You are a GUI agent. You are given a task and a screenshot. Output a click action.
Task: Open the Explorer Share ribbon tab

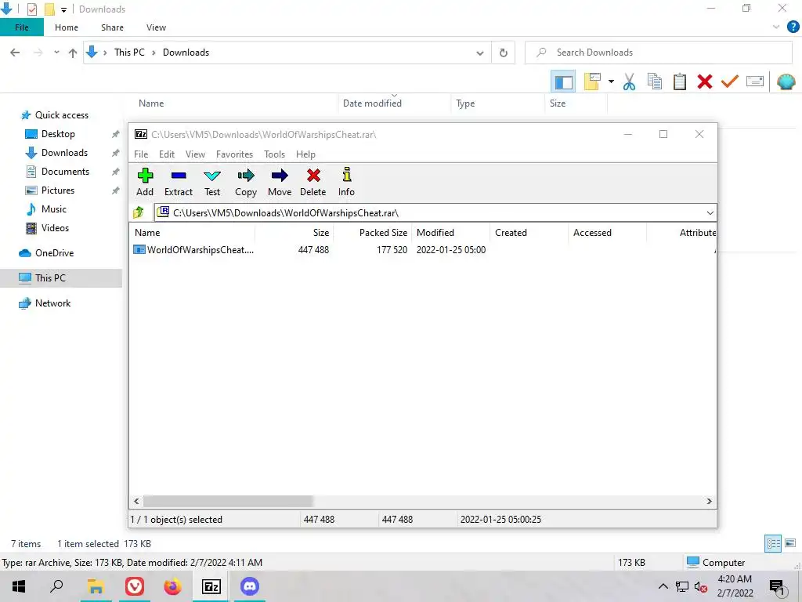coord(112,27)
